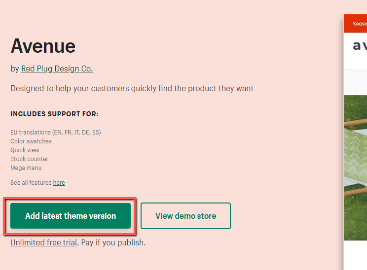Click the 'See all features' text
Viewport: 367px width, 270px height.
point(31,183)
